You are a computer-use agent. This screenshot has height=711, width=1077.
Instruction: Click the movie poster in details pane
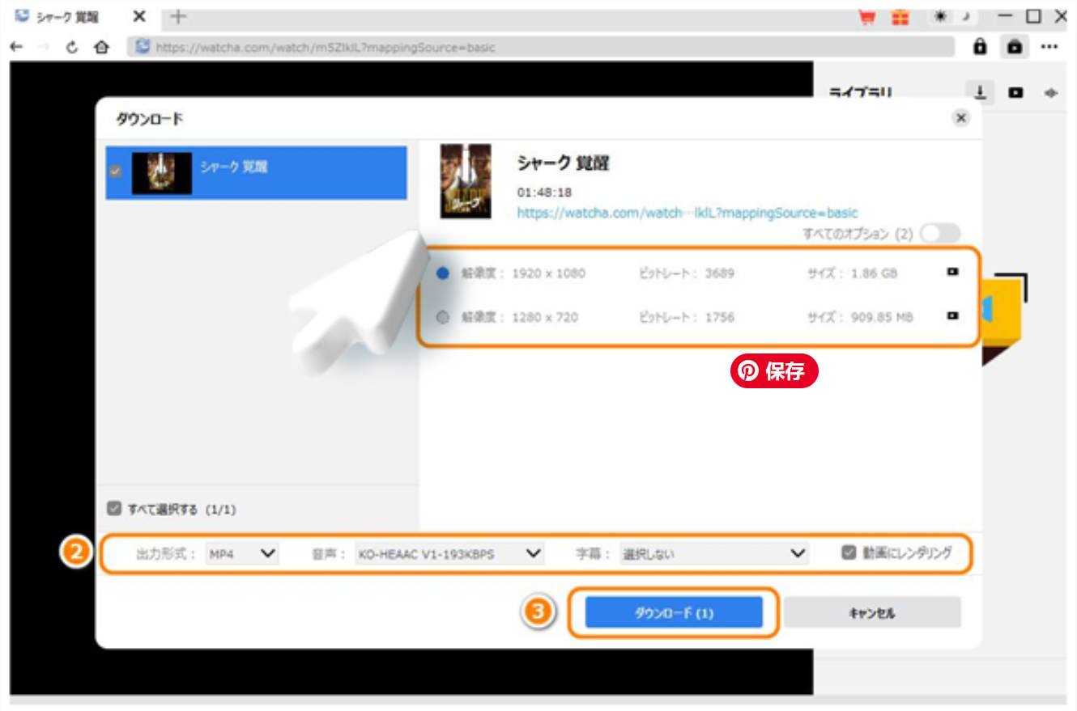(465, 181)
